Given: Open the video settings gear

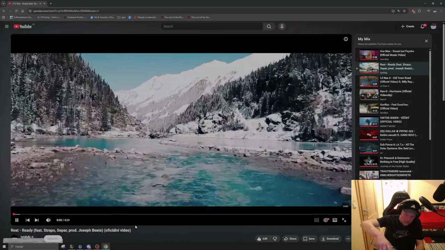Looking at the screenshot, I should click(x=326, y=220).
